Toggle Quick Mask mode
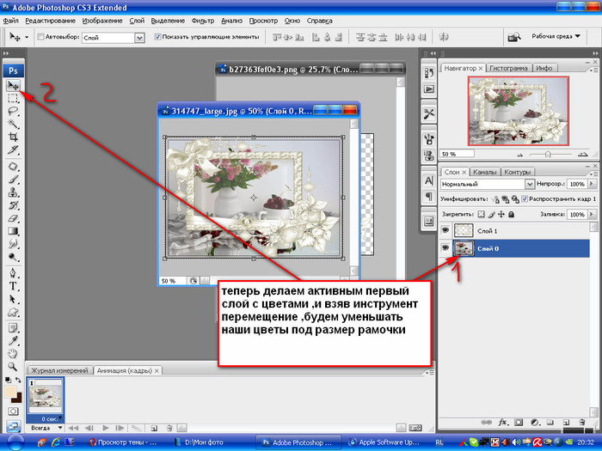This screenshot has width=602, height=451. point(13,411)
